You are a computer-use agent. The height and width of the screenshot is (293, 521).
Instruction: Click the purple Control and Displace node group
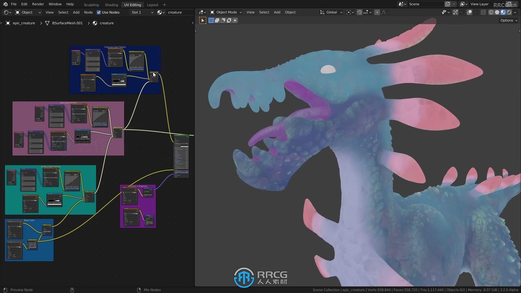[138, 205]
